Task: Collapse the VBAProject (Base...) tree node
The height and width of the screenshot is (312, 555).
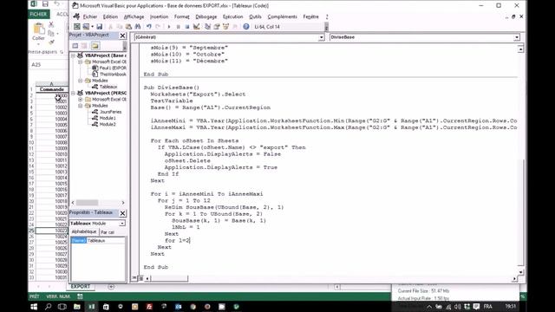Action: [73, 55]
